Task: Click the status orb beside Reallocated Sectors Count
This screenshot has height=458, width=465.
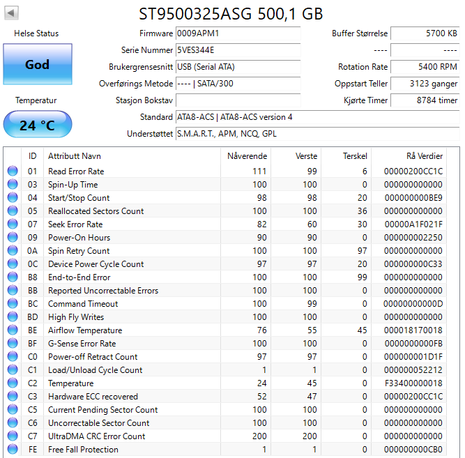Action: (x=13, y=211)
